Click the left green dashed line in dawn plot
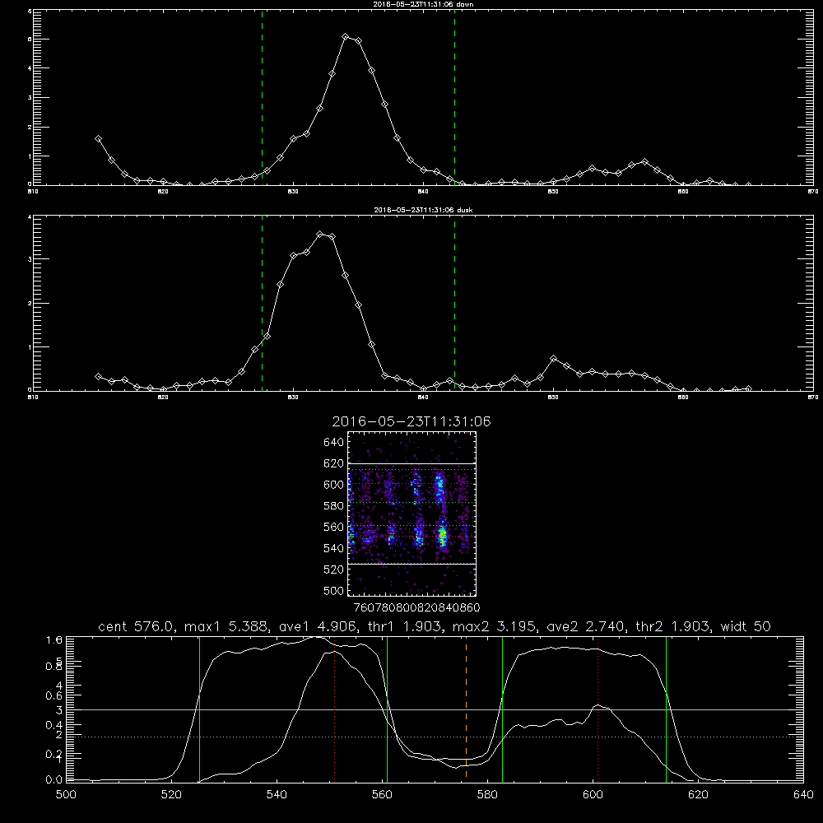 [x=262, y=97]
